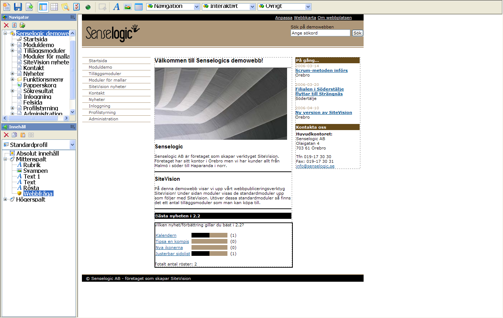Click Navigator scroll down arrow
The image size is (503, 318).
pos(72,112)
